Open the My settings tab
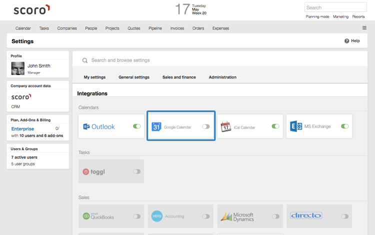 click(94, 77)
